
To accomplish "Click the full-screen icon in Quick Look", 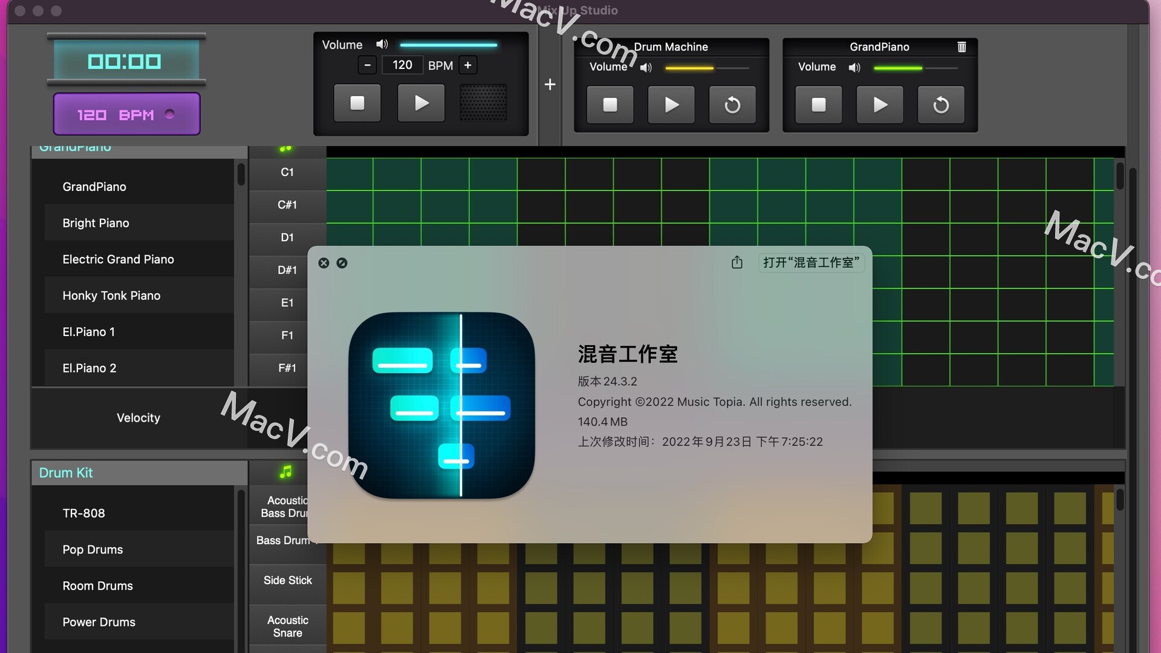I will click(342, 263).
